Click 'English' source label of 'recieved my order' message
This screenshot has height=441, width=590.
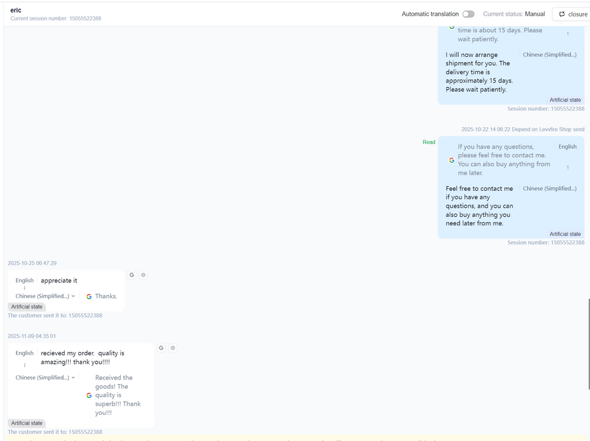coord(24,353)
